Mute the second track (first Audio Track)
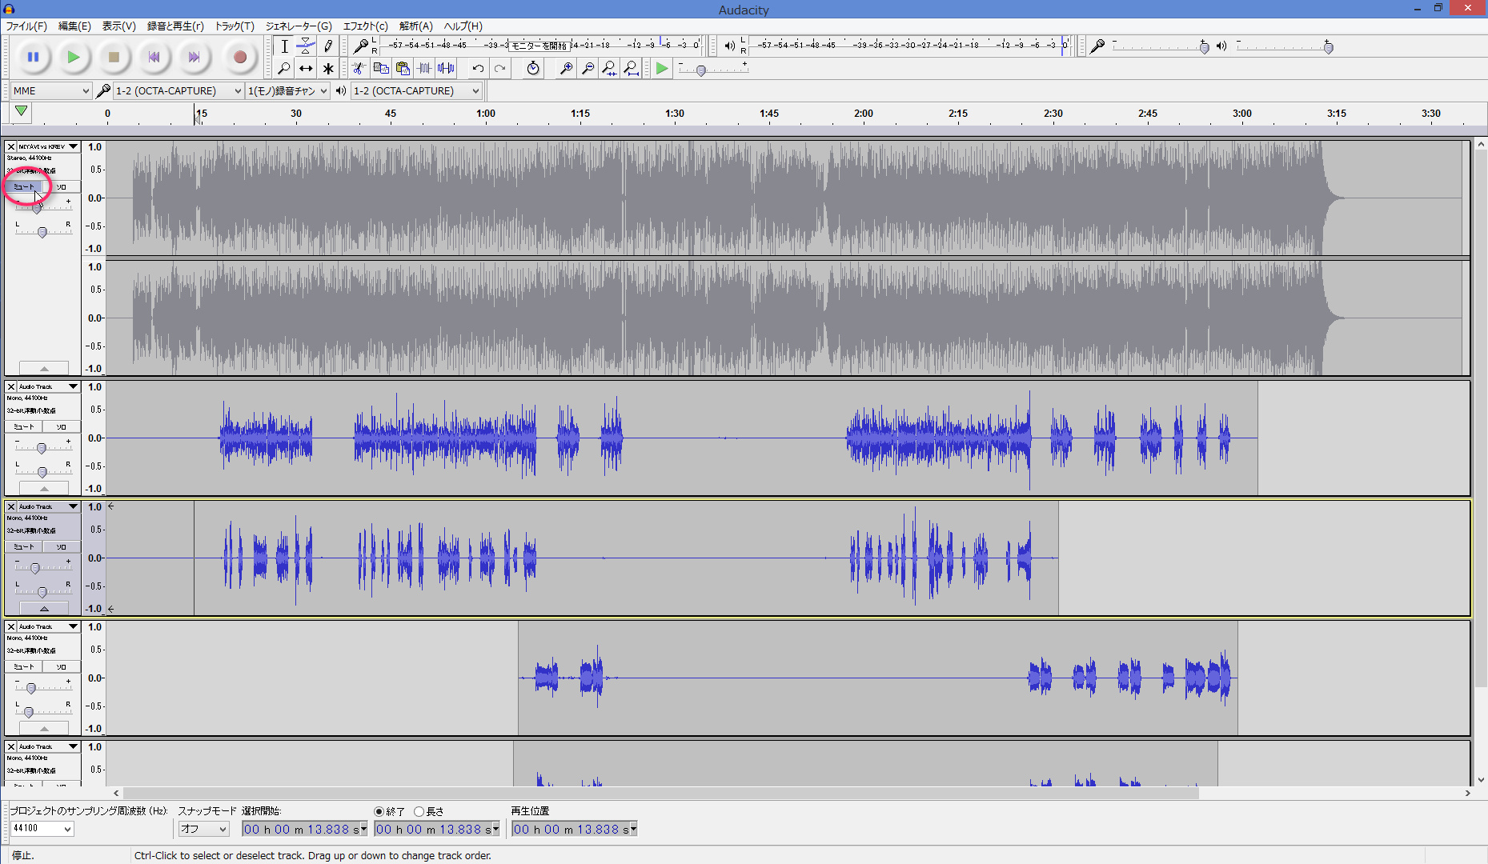This screenshot has height=864, width=1488. click(x=24, y=426)
